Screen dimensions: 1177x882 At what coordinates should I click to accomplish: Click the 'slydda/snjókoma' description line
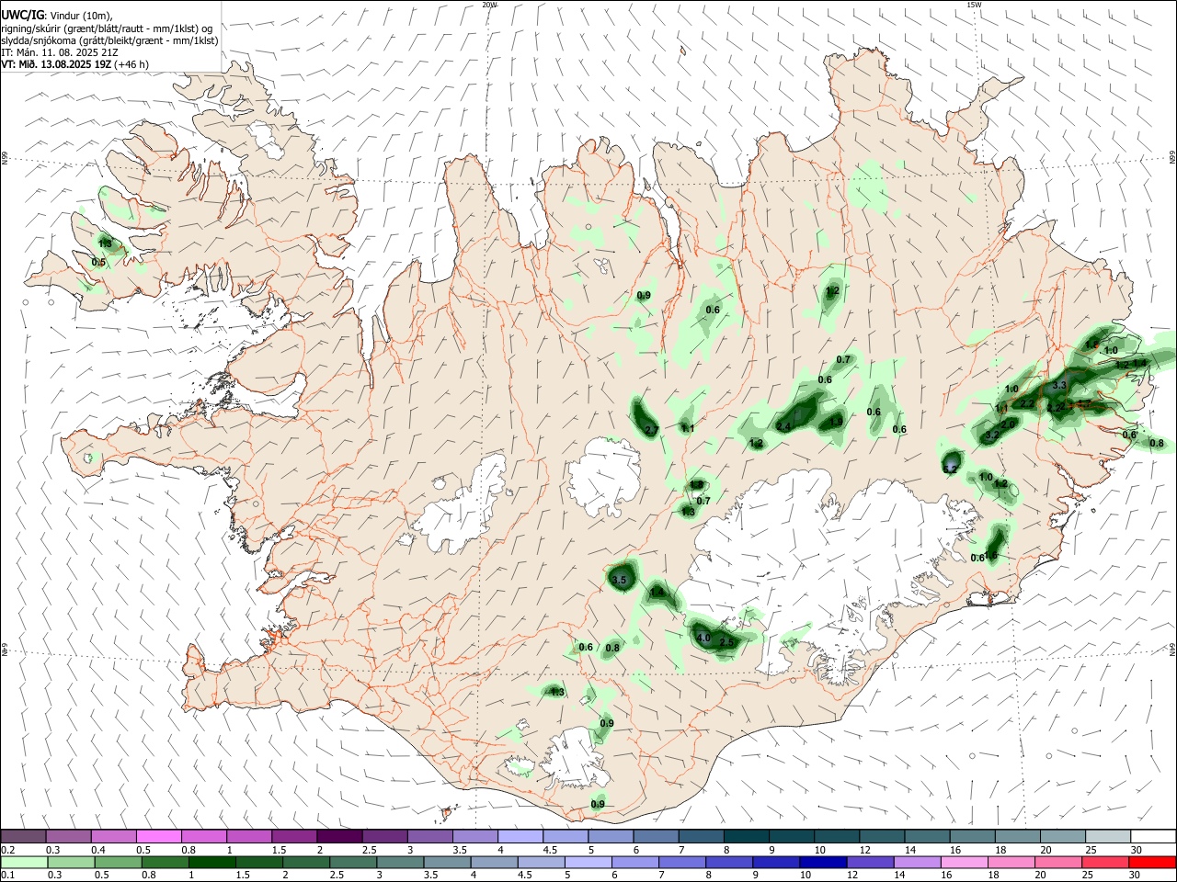tap(109, 40)
